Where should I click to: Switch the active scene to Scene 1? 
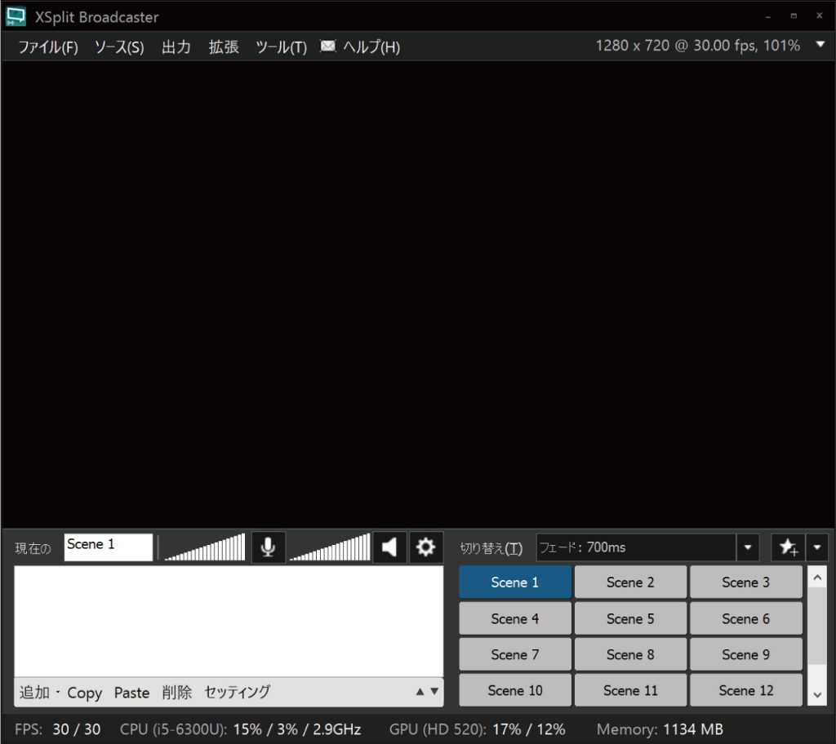coord(514,582)
